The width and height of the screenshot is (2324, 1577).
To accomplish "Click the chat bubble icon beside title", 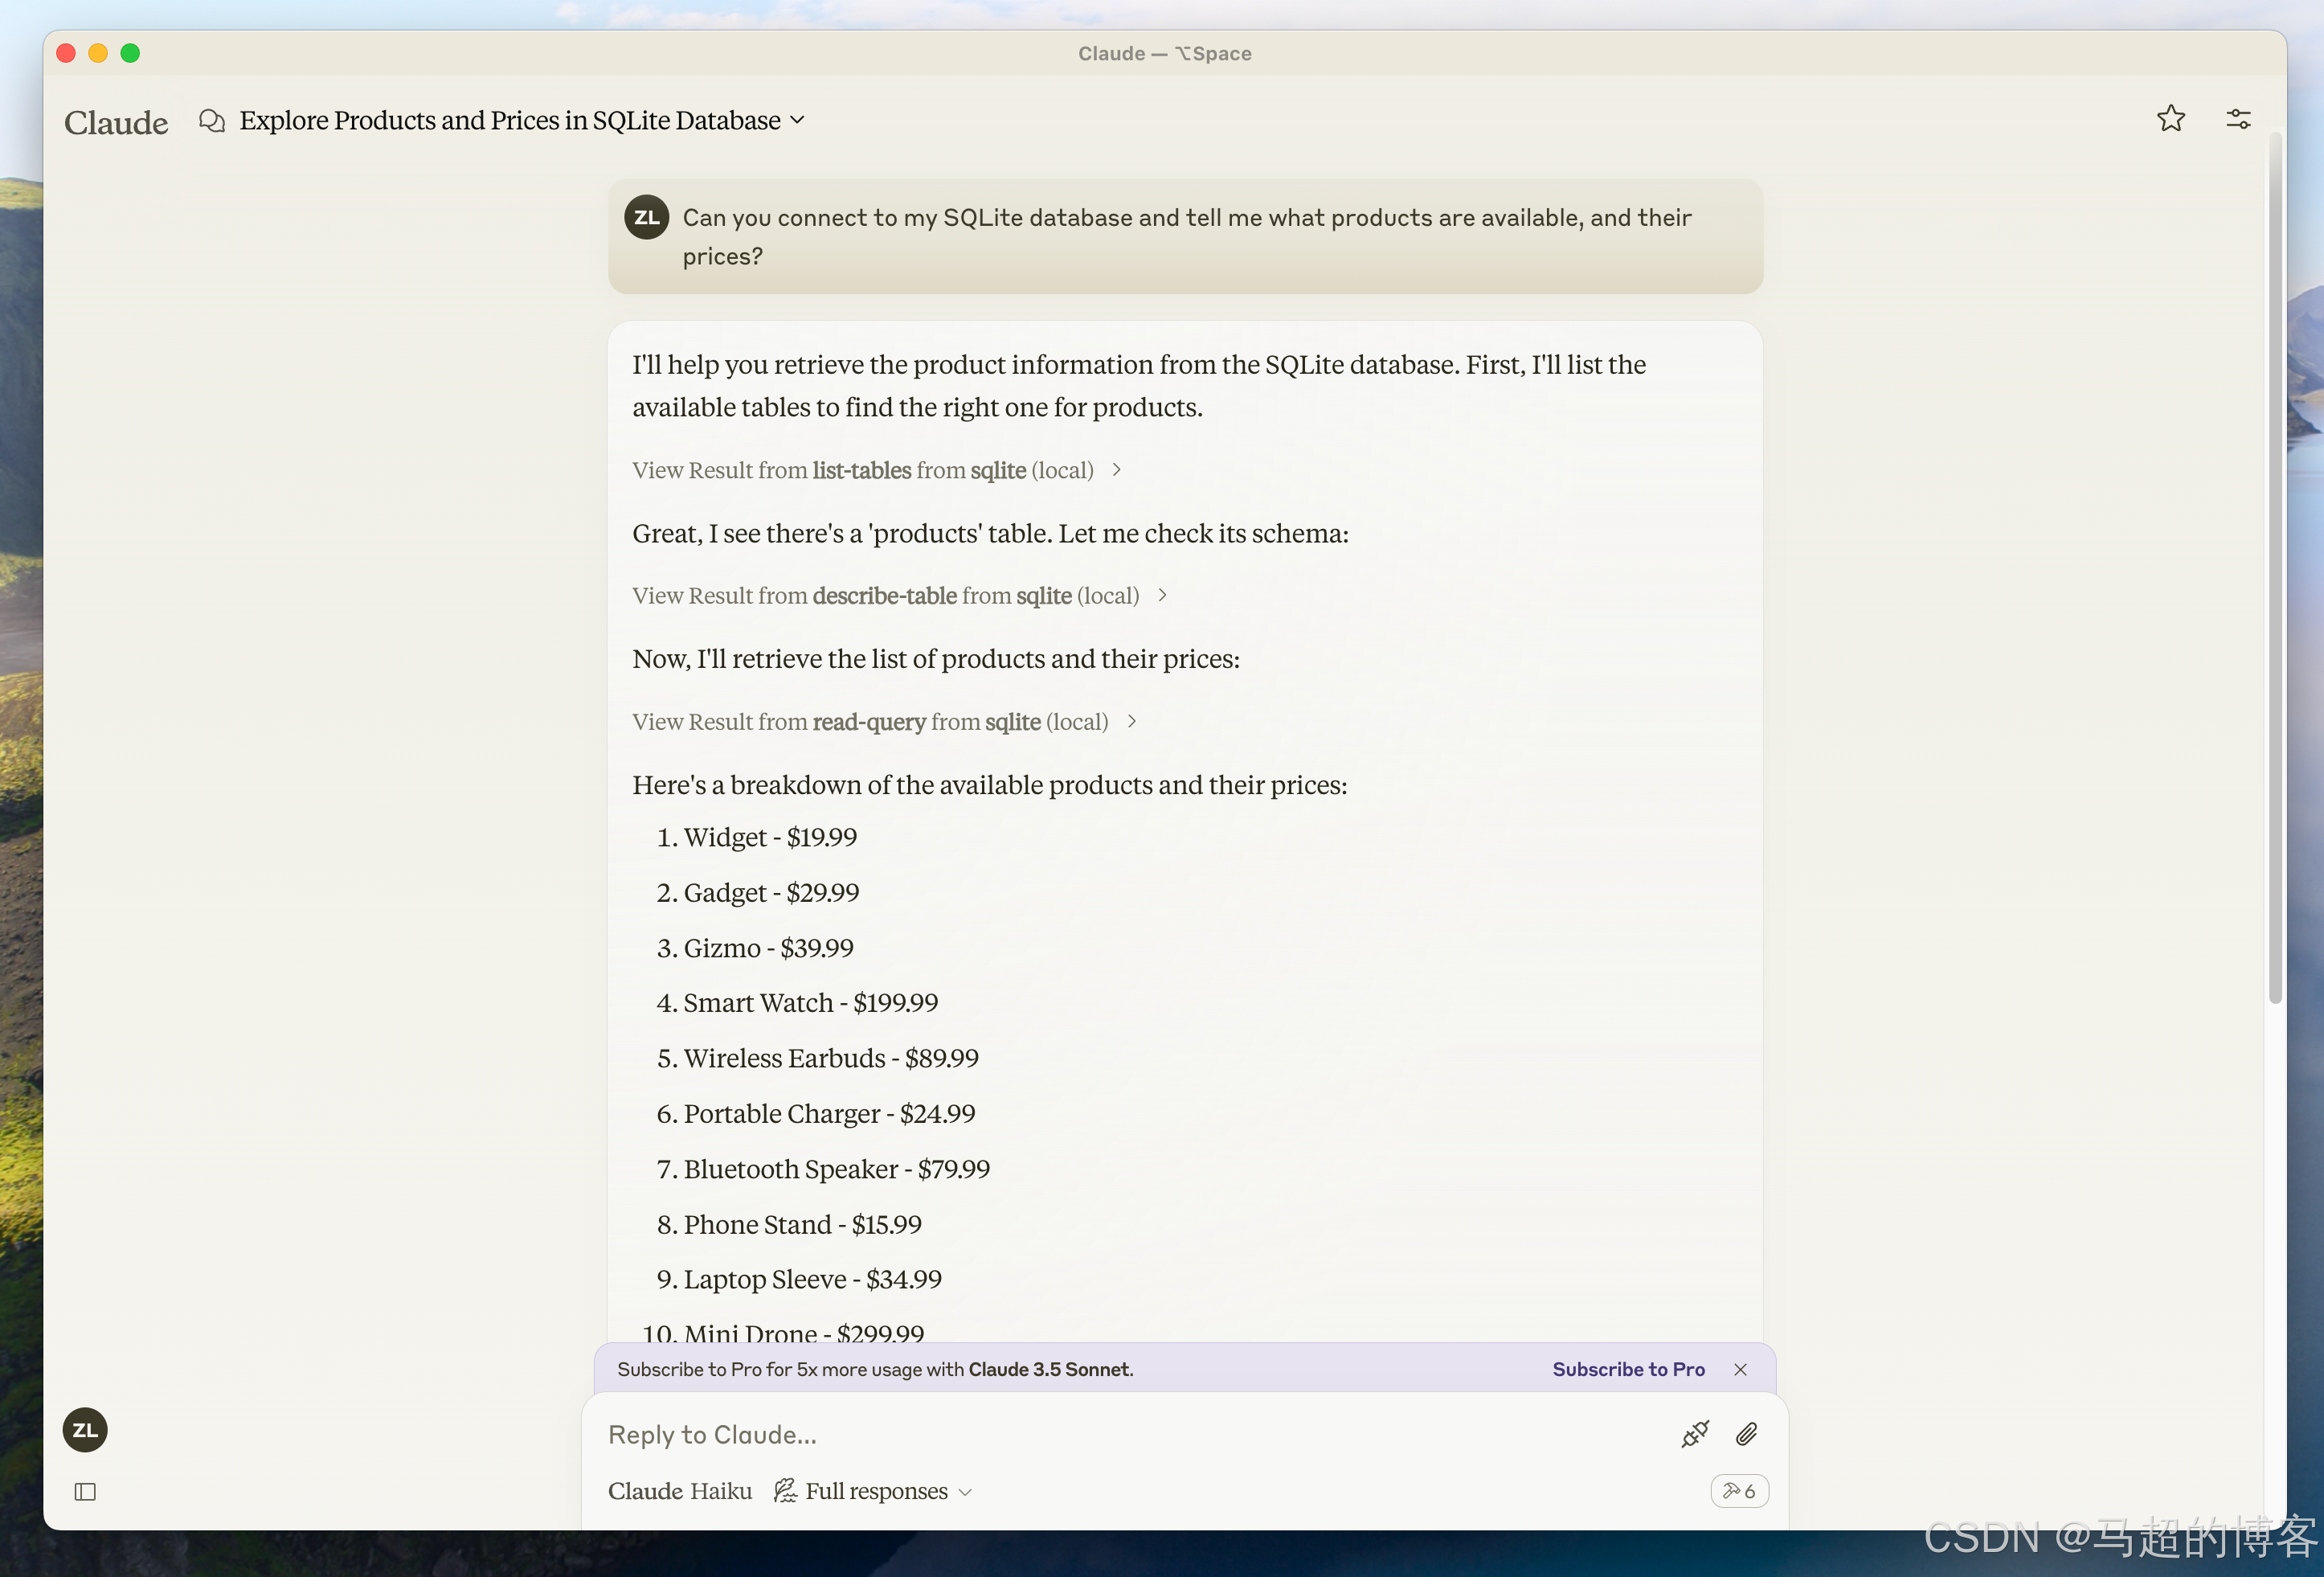I will [211, 120].
